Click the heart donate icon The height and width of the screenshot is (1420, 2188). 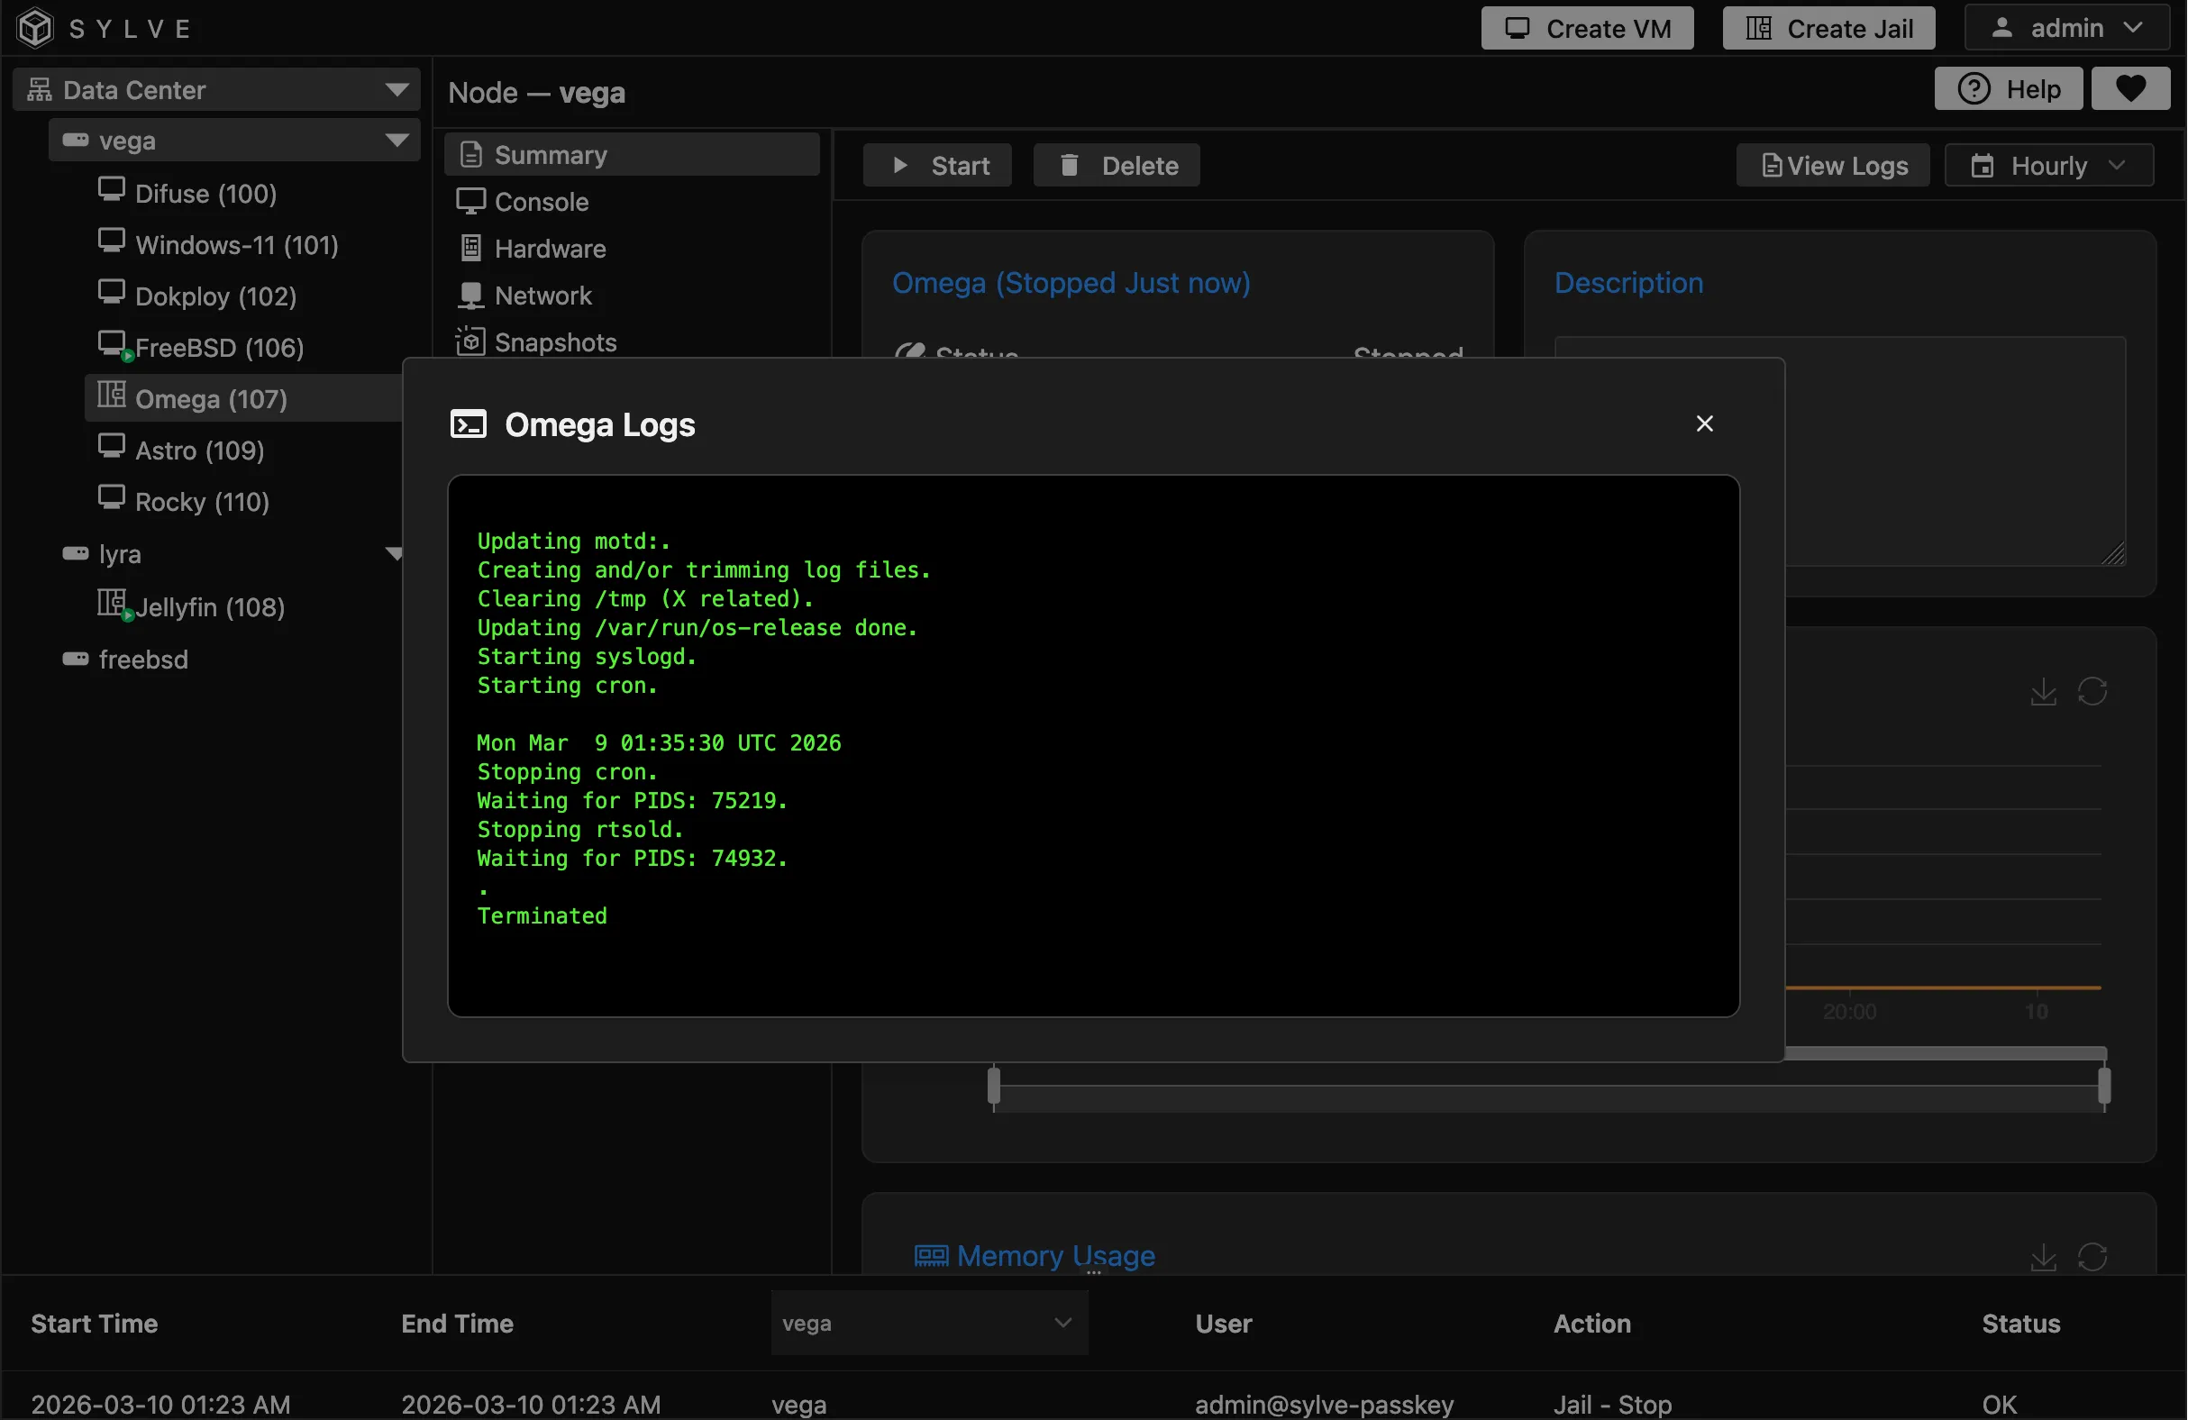point(2131,88)
